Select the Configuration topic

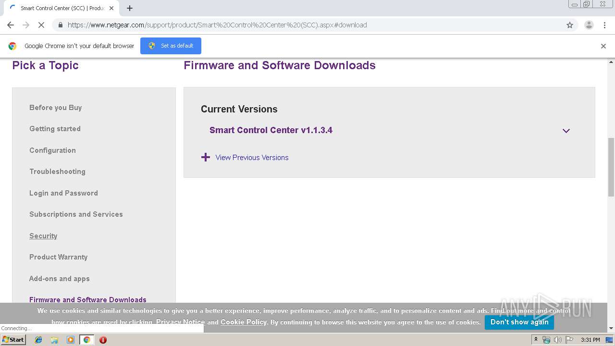(x=52, y=150)
